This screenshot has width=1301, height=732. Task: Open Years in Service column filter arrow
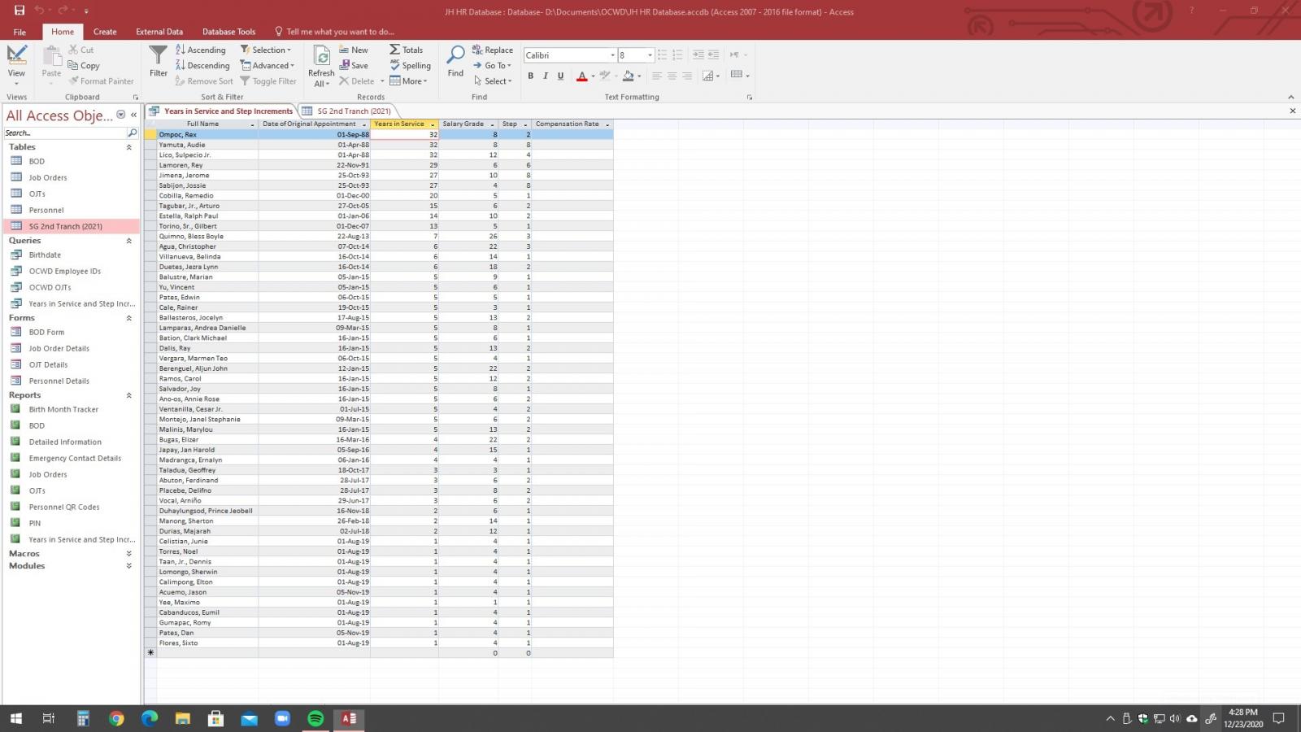pyautogui.click(x=433, y=124)
